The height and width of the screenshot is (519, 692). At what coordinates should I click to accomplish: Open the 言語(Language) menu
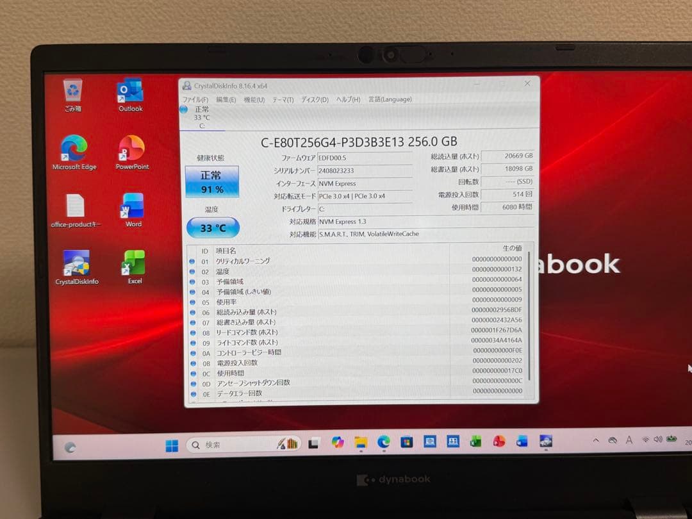pyautogui.click(x=390, y=99)
